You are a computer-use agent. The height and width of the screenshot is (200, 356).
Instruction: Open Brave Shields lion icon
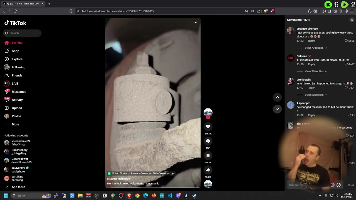tap(265, 11)
